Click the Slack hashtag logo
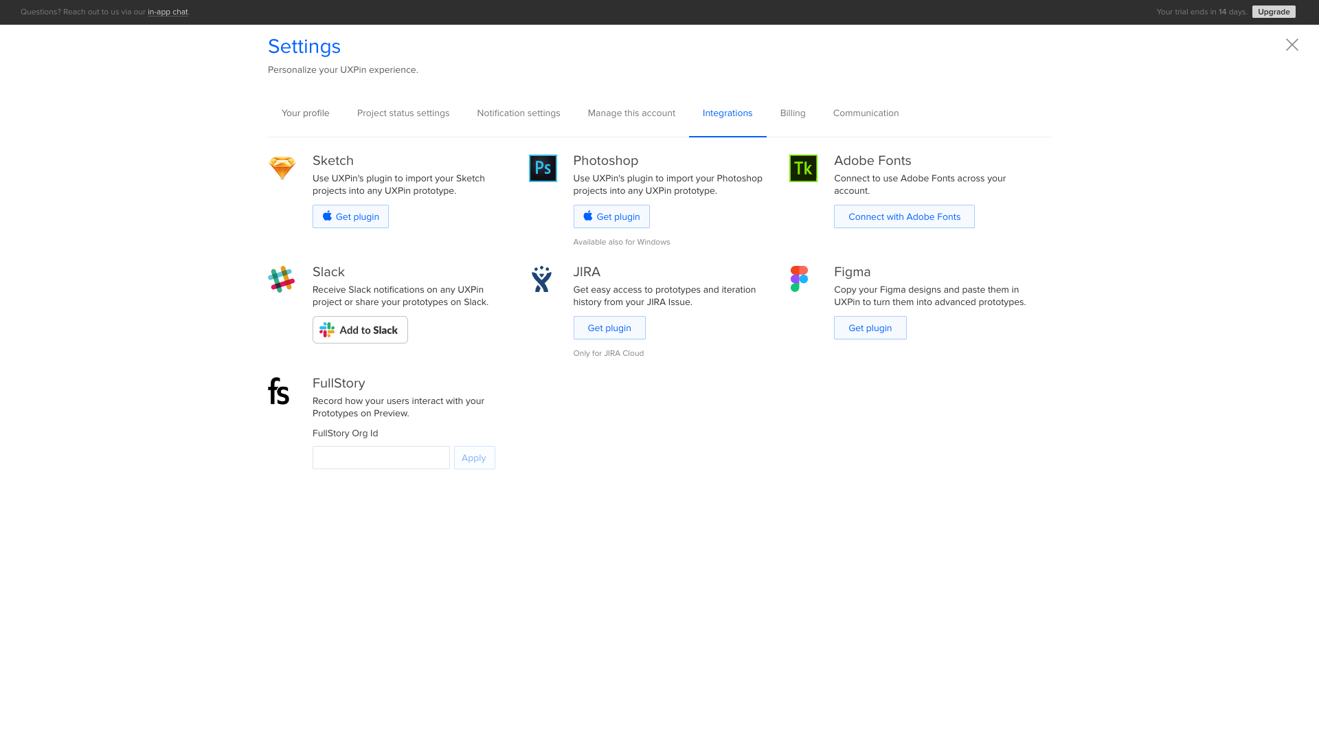Viewport: 1319px width, 742px height. pyautogui.click(x=282, y=279)
